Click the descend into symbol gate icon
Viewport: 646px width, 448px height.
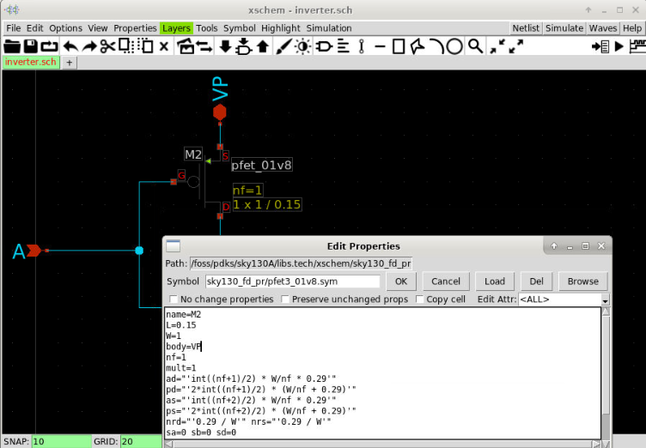pos(243,46)
